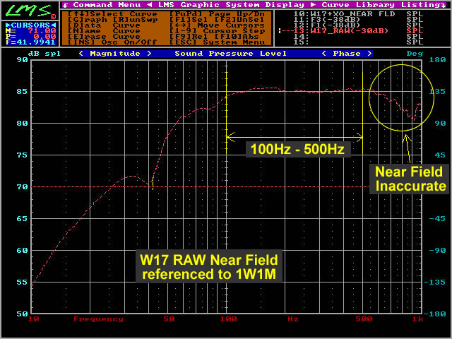
Task: Click the 135 degree phase tick label
Action: (x=437, y=92)
